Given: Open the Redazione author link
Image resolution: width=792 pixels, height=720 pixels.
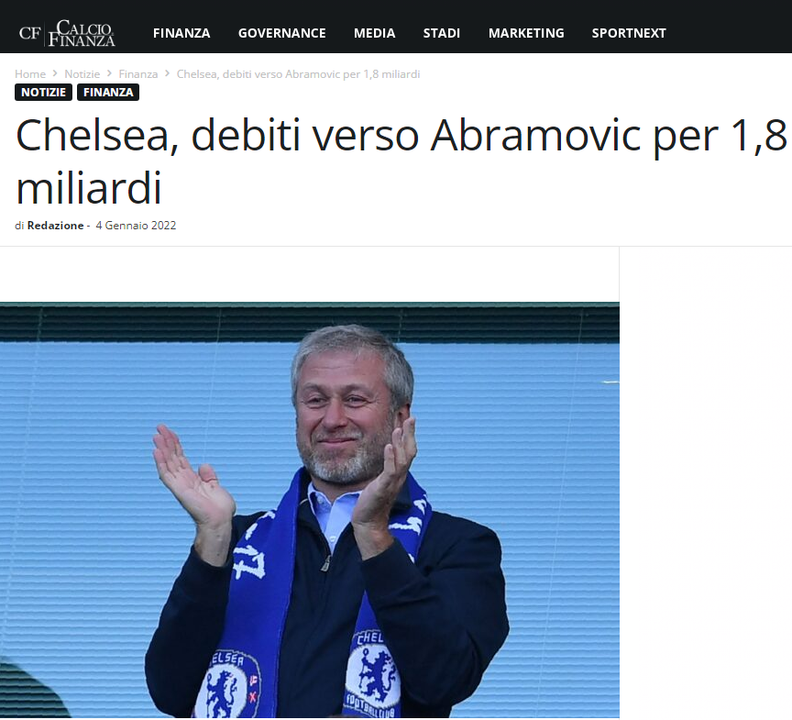Looking at the screenshot, I should [56, 226].
